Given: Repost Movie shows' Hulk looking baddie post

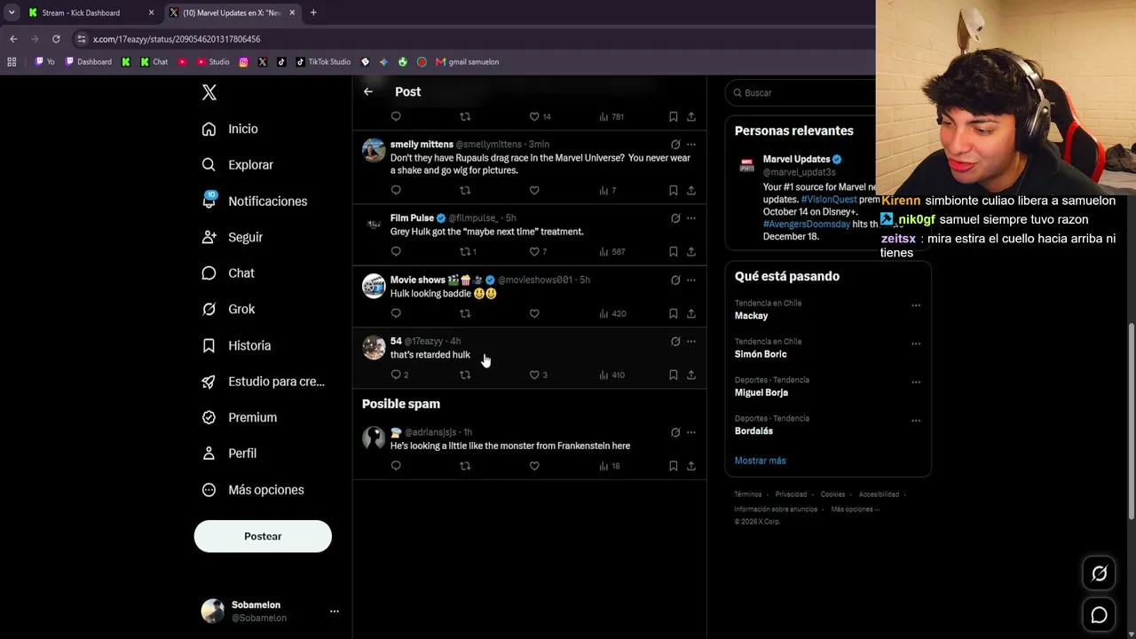Looking at the screenshot, I should [465, 313].
